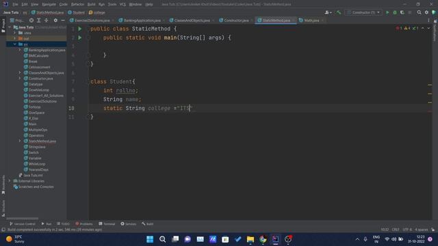
Task: Click project panel horizontal scrollbar
Action: pos(23,219)
